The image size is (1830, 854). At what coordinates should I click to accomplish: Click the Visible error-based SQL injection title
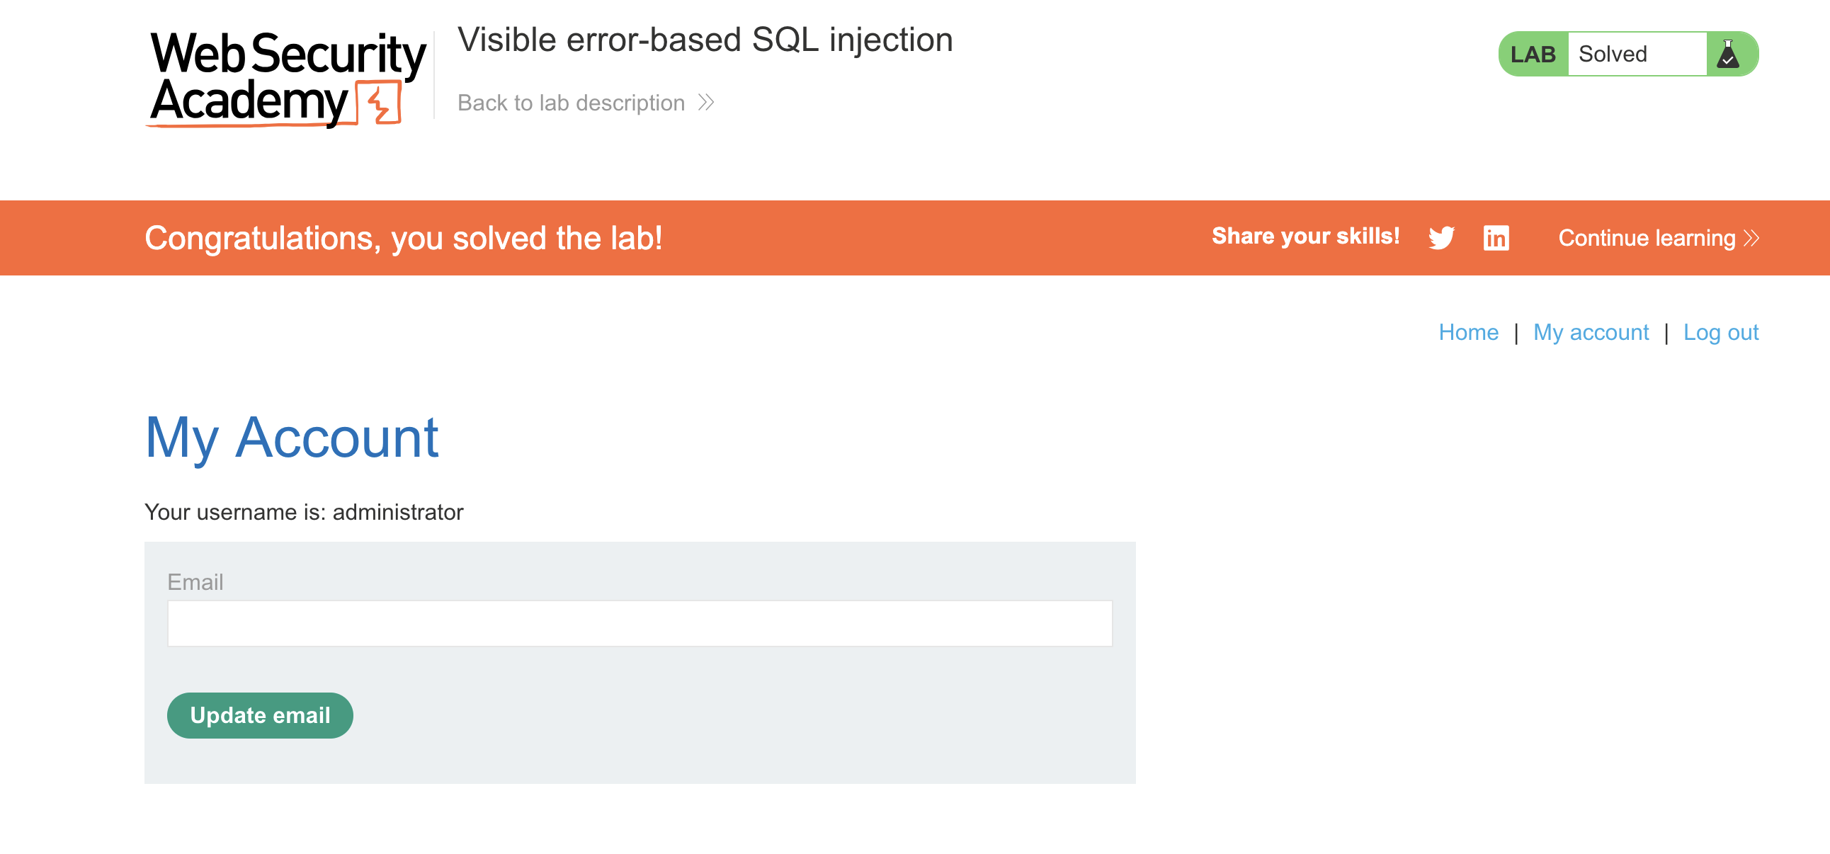tap(705, 40)
